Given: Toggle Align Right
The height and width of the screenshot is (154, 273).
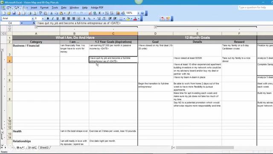Looking at the screenshot, I should point(73,18).
